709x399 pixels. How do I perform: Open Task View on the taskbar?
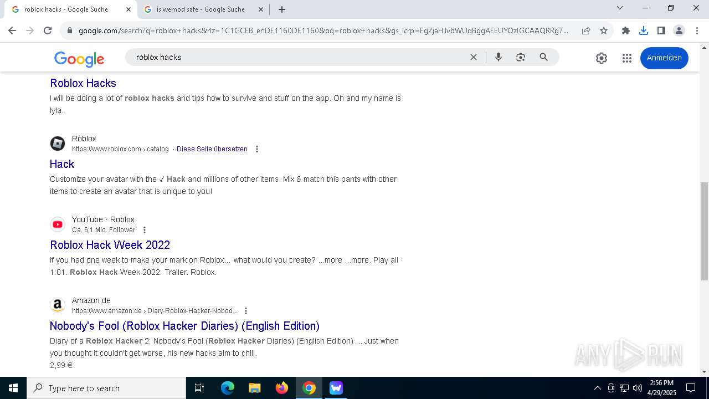(x=199, y=388)
